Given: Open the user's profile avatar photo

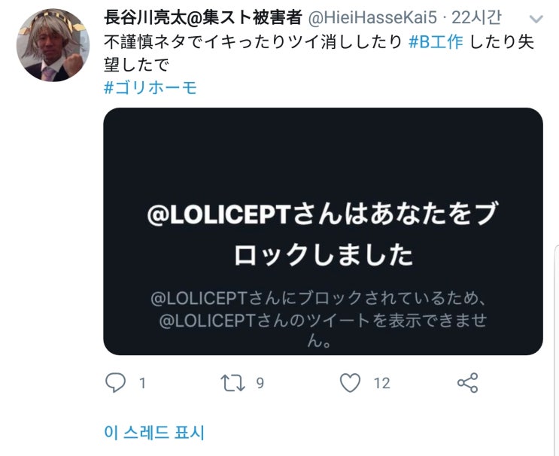Looking at the screenshot, I should [53, 45].
